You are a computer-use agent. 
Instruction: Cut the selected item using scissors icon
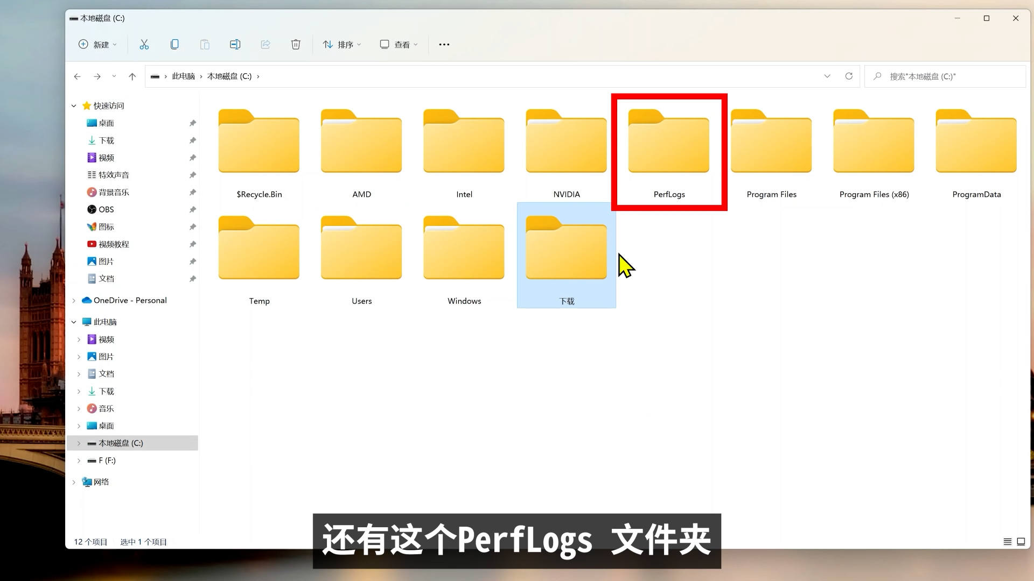point(144,44)
